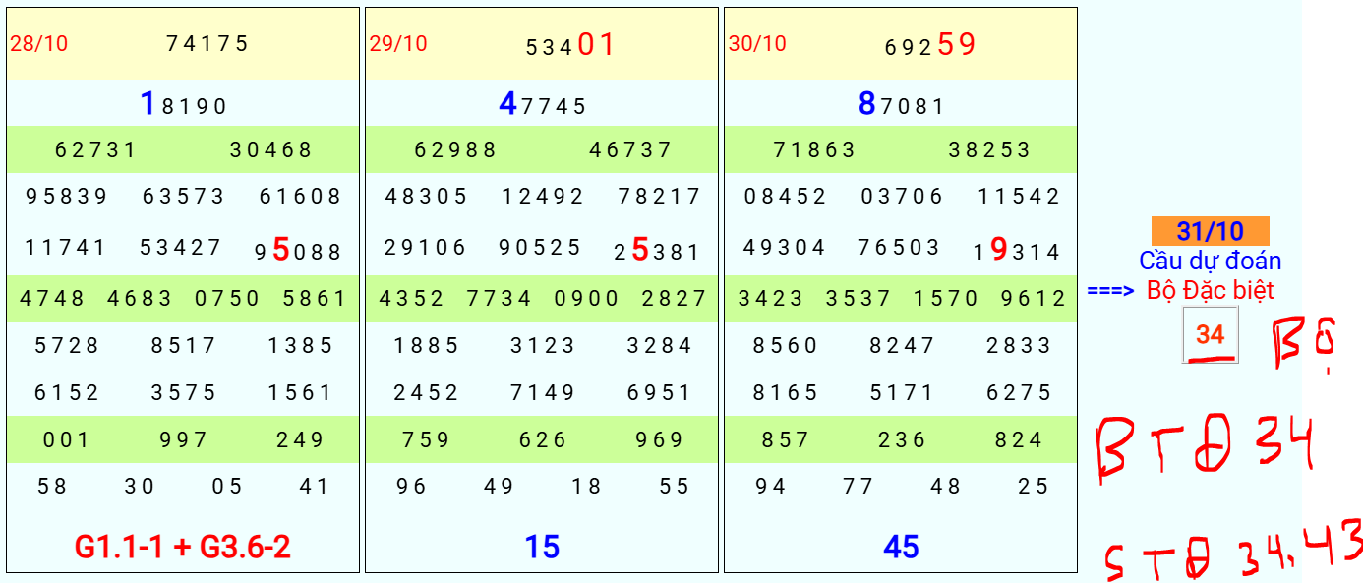Click the number 12492

pyautogui.click(x=543, y=197)
